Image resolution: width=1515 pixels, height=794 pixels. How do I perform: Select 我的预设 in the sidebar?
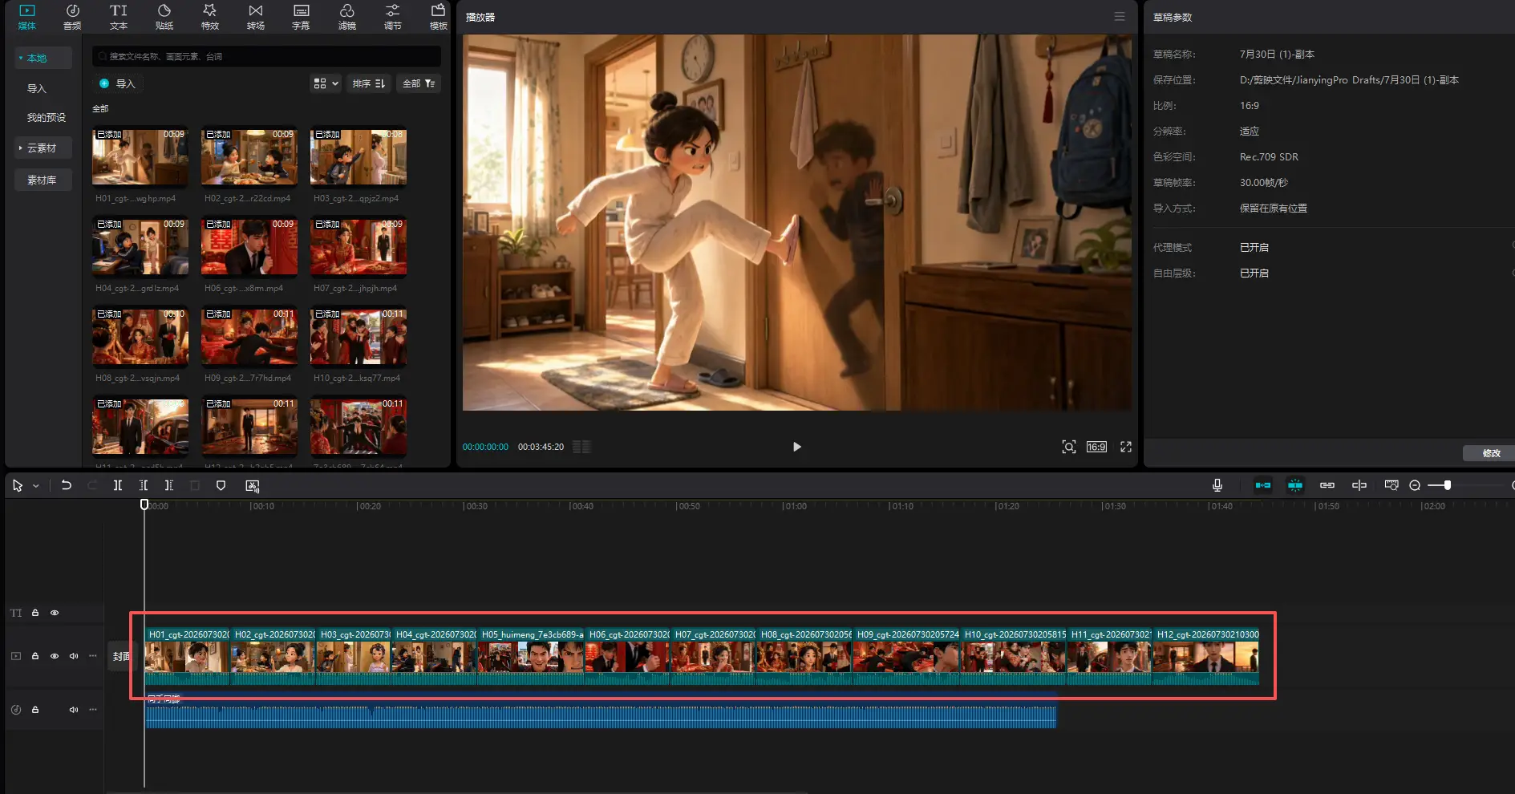(x=47, y=117)
